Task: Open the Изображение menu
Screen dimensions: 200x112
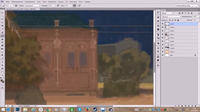Action: tap(30, 2)
